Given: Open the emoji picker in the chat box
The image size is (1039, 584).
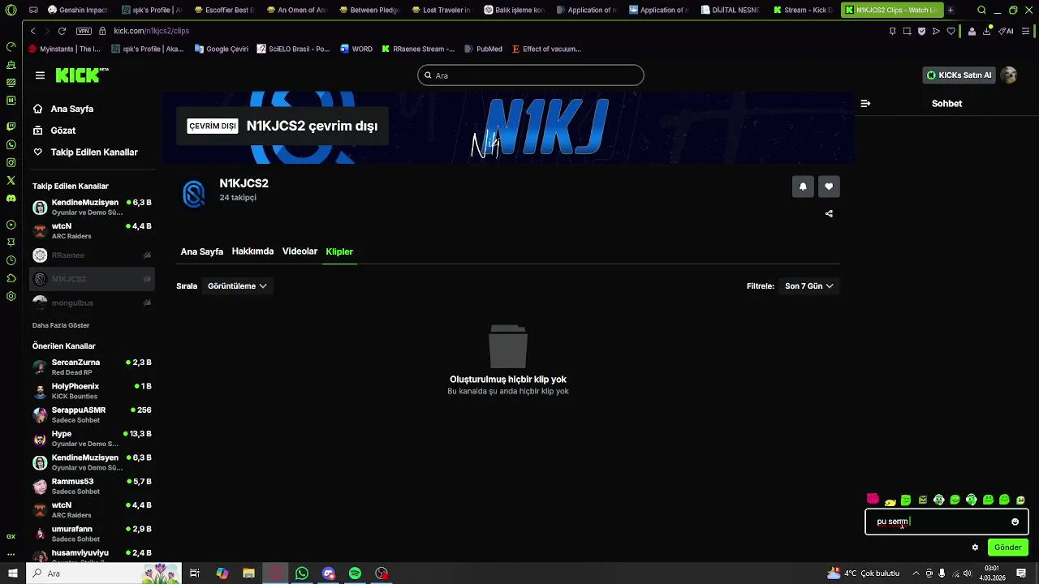Looking at the screenshot, I should pyautogui.click(x=1015, y=522).
